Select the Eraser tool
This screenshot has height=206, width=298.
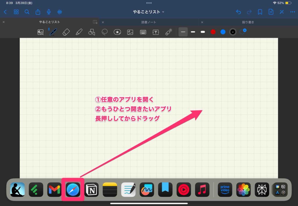coord(66,32)
